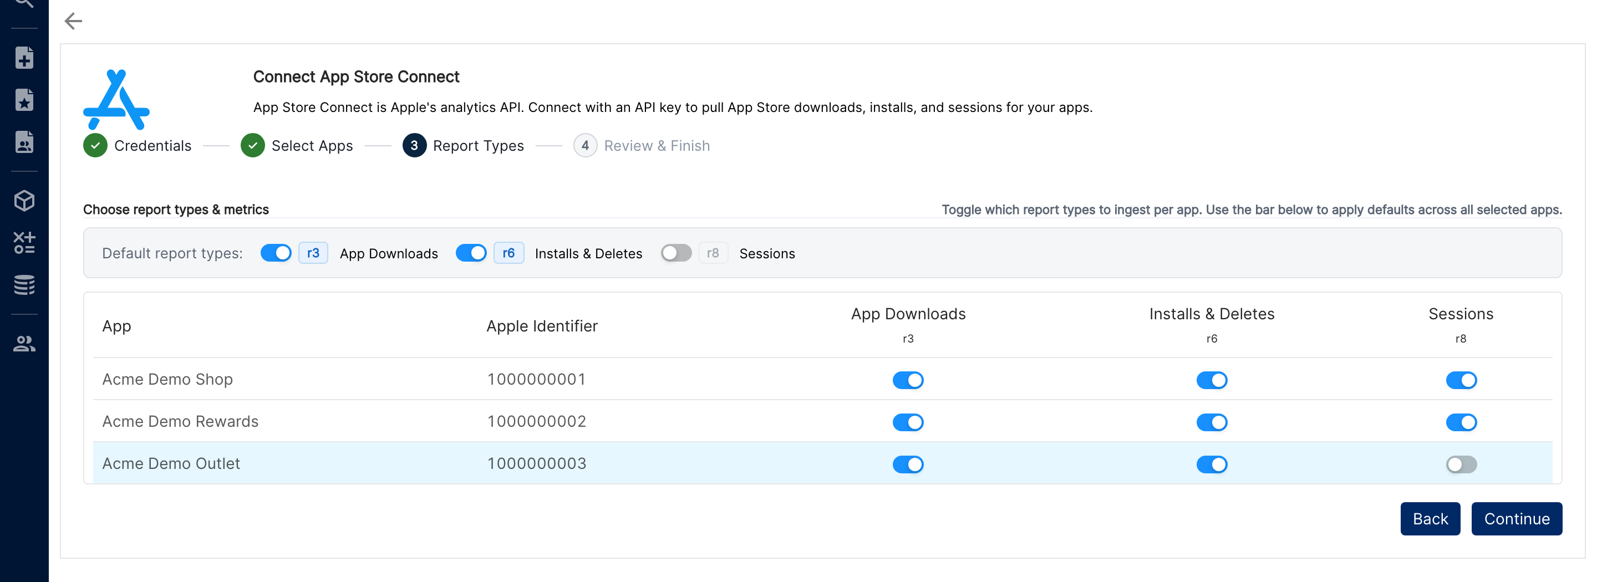Toggle App Downloads for Acme Demo Outlet
Screen dimensions: 1597x582
click(x=908, y=464)
